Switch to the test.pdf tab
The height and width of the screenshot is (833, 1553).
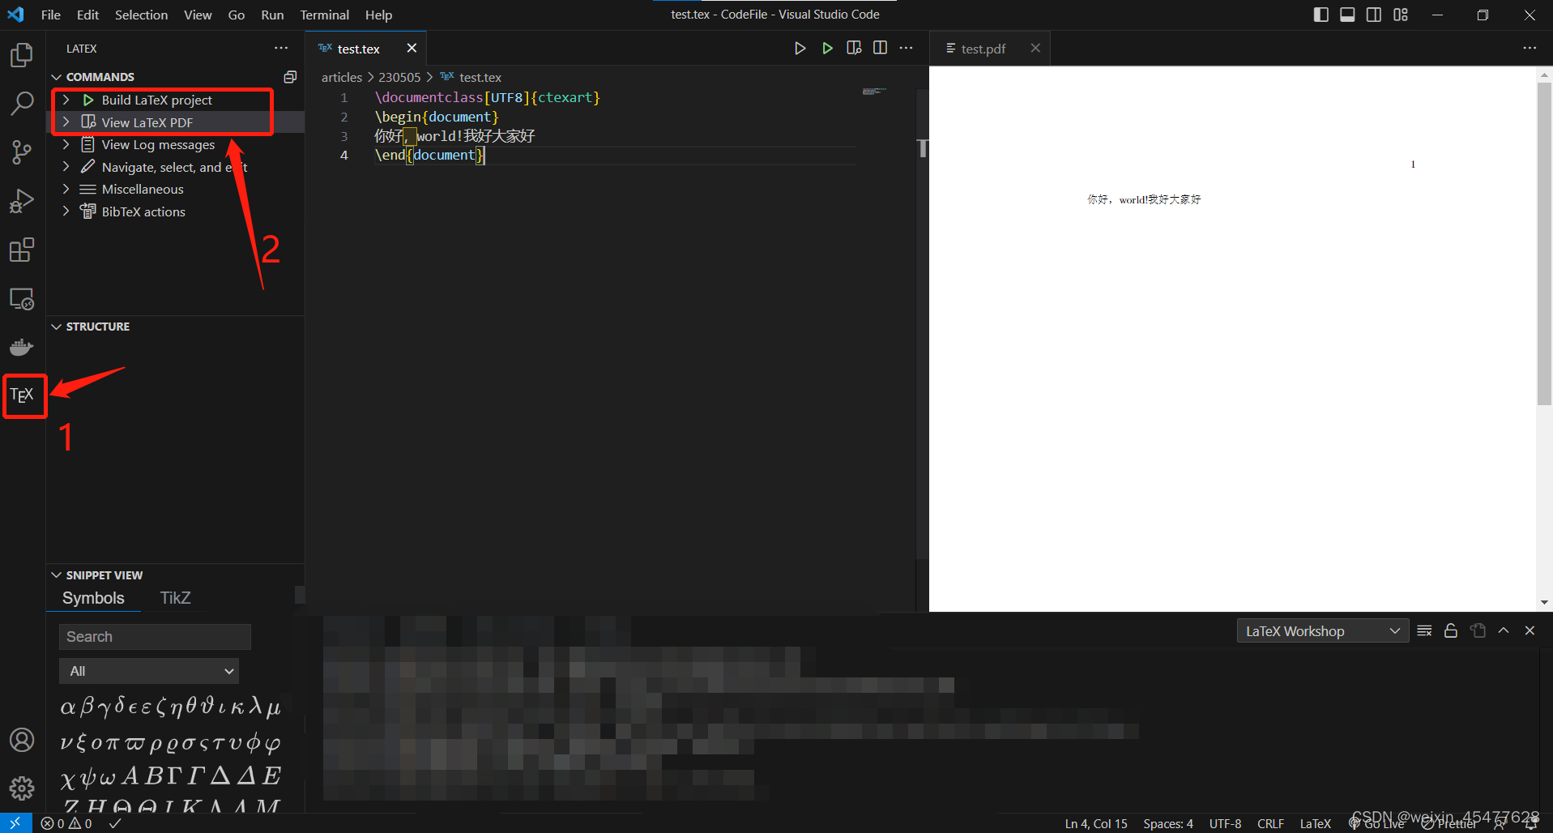coord(982,49)
